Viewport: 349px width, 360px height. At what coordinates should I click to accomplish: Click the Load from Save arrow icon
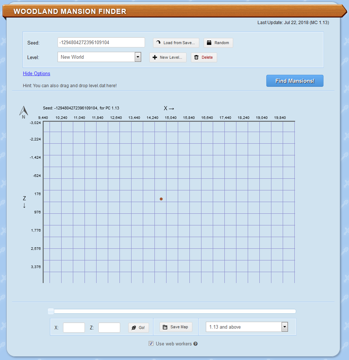158,42
